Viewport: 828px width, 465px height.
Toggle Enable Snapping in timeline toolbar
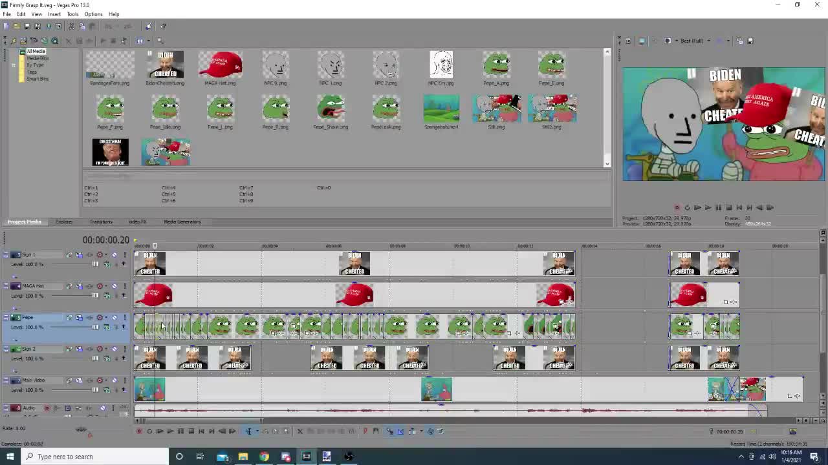(x=389, y=431)
